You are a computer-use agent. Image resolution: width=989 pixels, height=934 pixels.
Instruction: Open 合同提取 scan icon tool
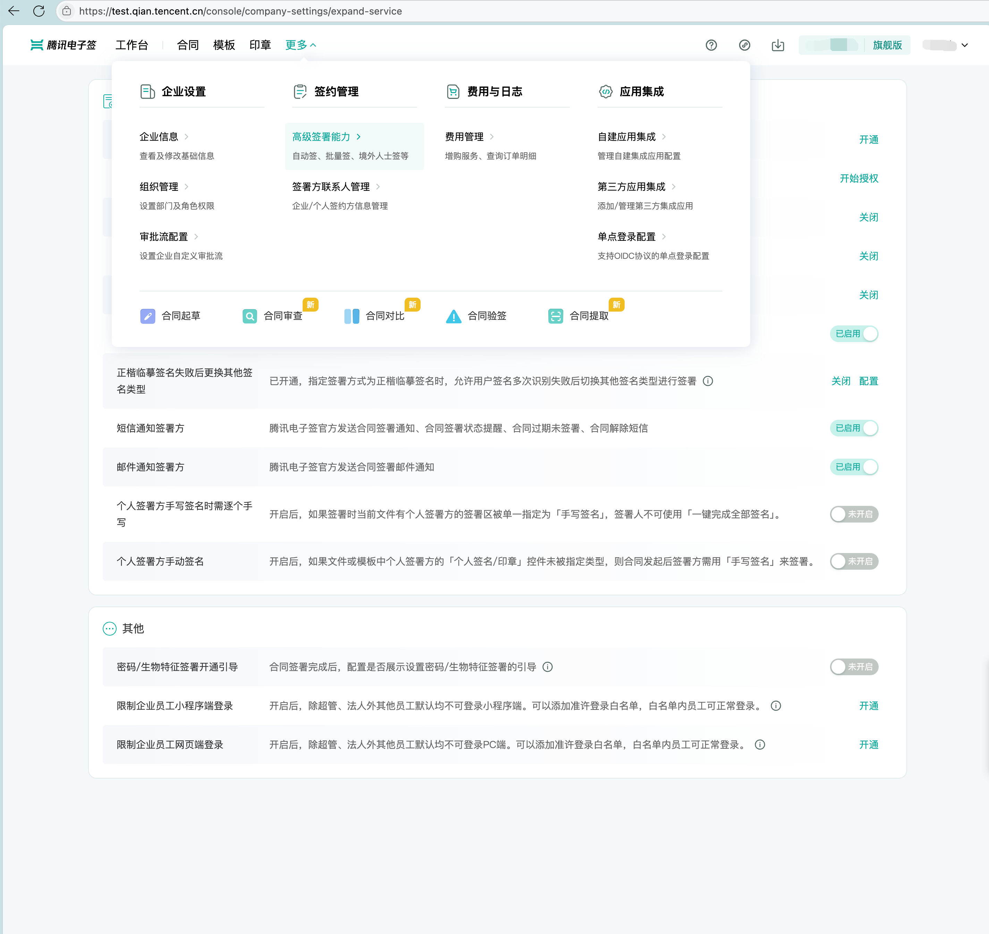pyautogui.click(x=556, y=316)
